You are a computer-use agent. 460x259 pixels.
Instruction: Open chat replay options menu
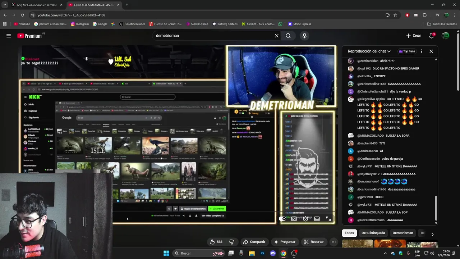coord(422,51)
